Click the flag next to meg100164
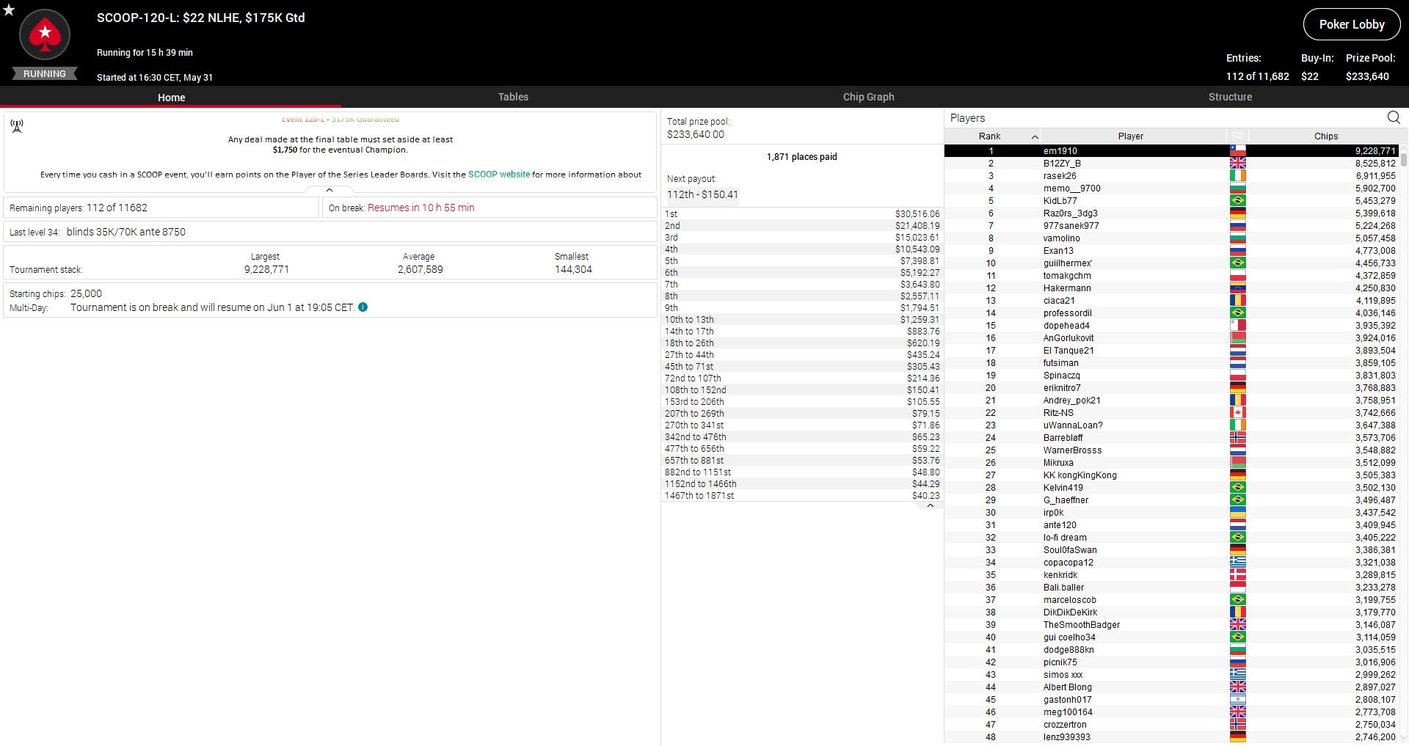The image size is (1409, 746). click(x=1238, y=712)
